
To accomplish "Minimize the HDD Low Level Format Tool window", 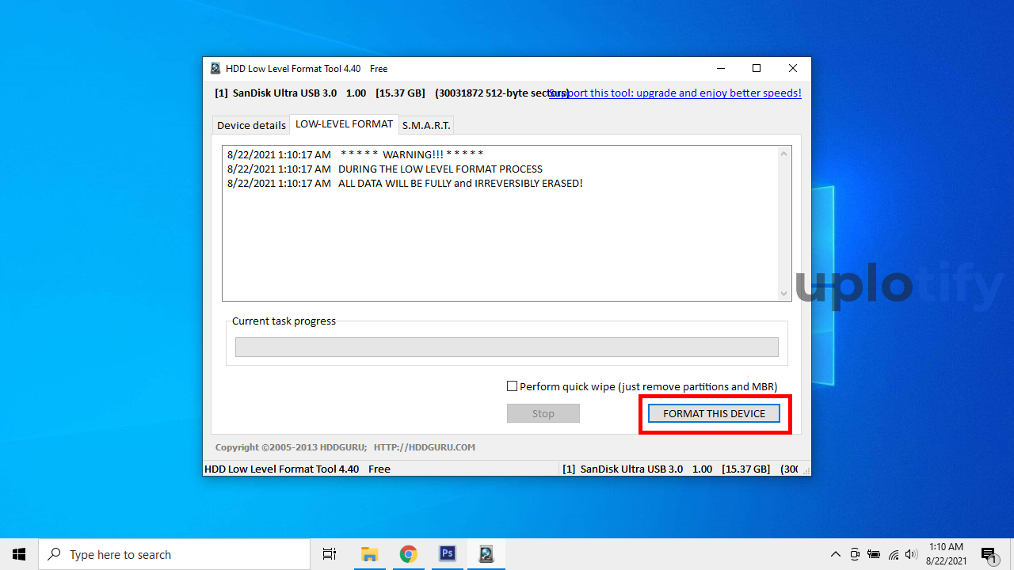I will (x=720, y=69).
